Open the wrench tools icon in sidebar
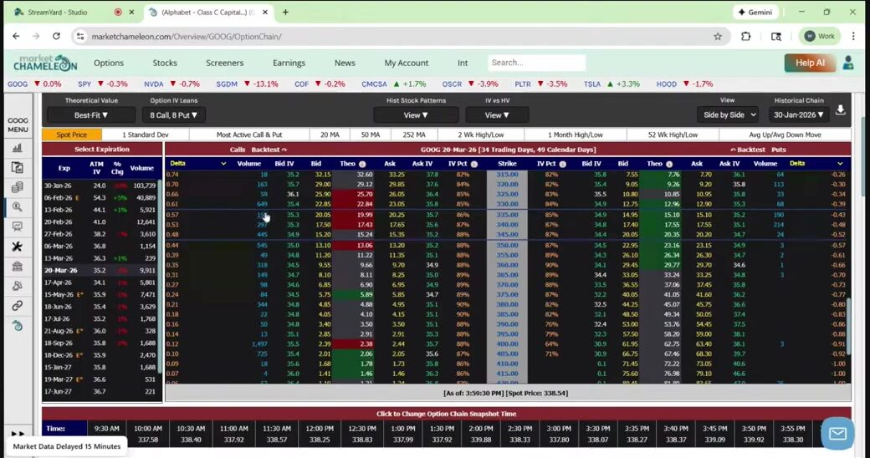This screenshot has width=870, height=458. [18, 247]
